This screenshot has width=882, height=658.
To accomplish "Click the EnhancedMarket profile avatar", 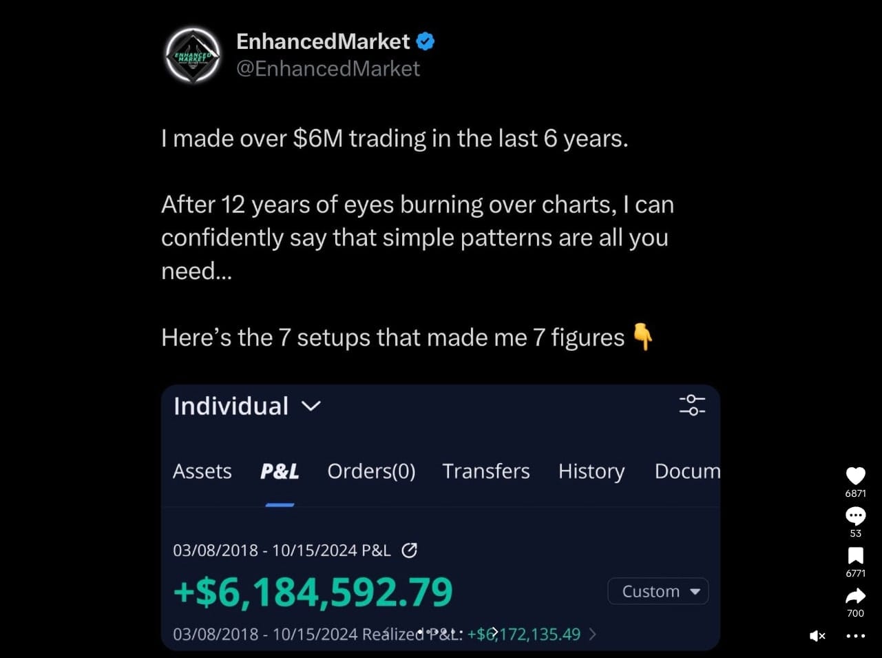I will tap(193, 55).
